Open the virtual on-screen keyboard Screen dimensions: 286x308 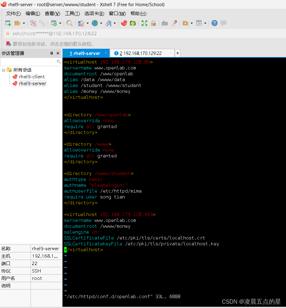[x=164, y=23]
